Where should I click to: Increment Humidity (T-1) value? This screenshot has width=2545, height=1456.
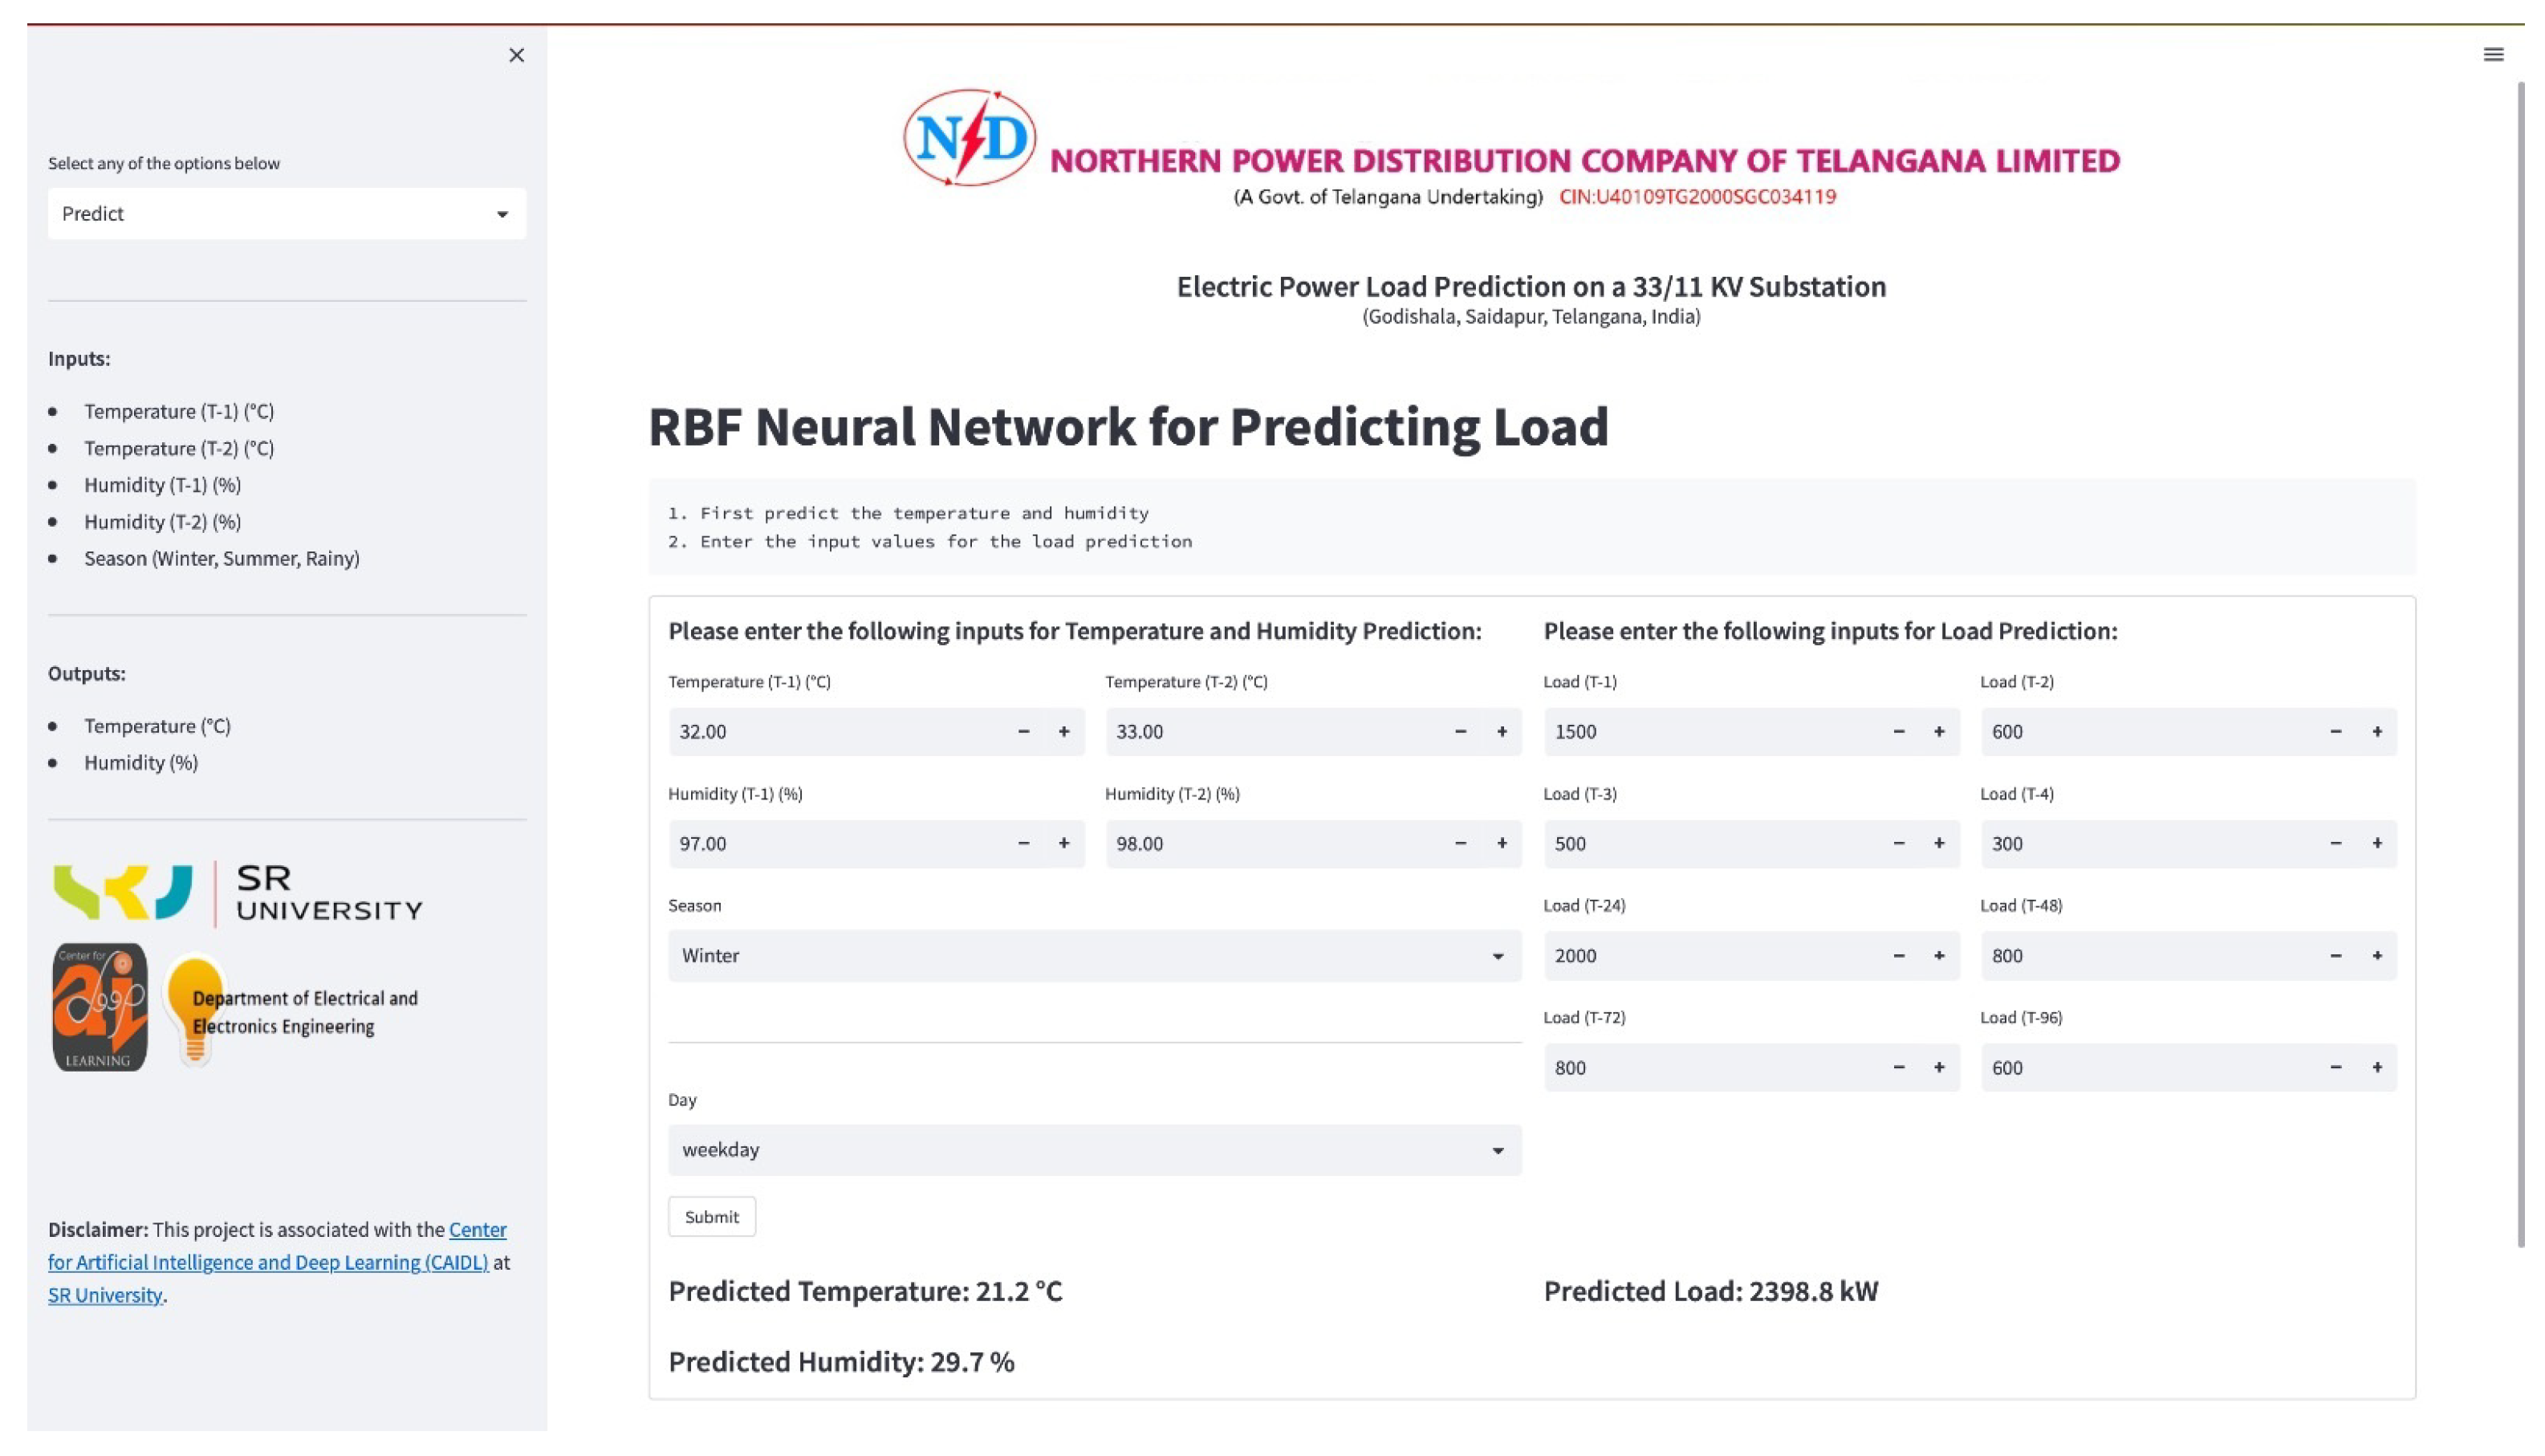tap(1063, 844)
